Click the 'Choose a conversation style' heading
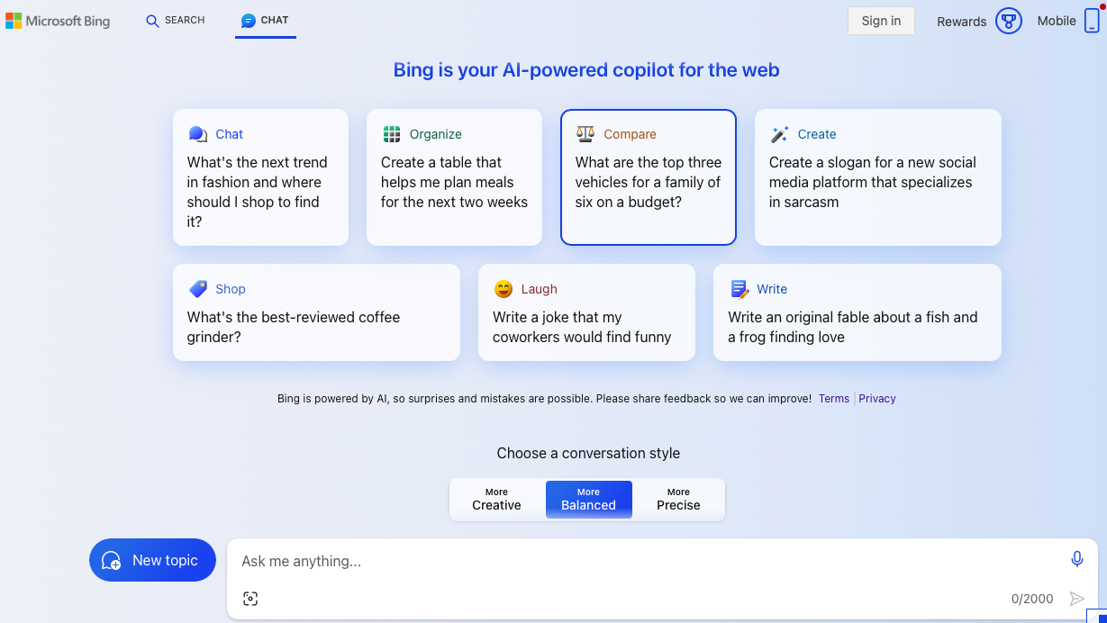 588,453
